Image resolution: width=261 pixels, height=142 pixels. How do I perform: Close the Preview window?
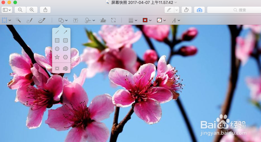point(3,2)
